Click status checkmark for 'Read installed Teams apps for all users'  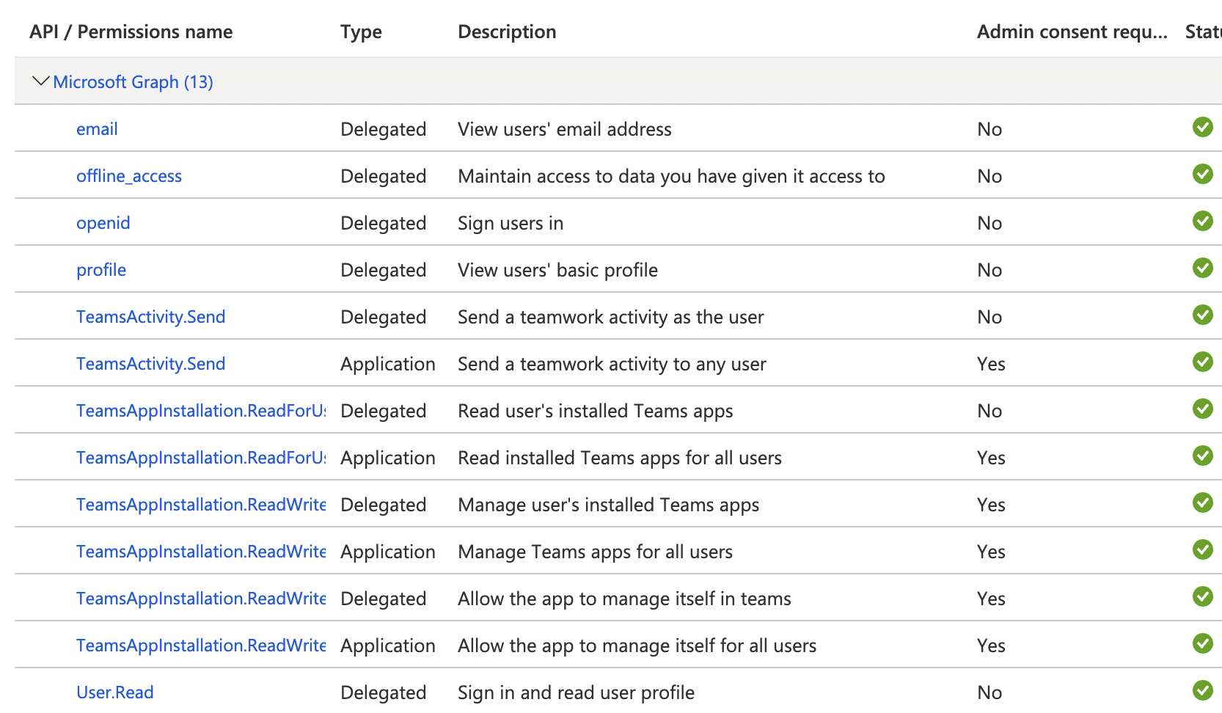[1202, 456]
